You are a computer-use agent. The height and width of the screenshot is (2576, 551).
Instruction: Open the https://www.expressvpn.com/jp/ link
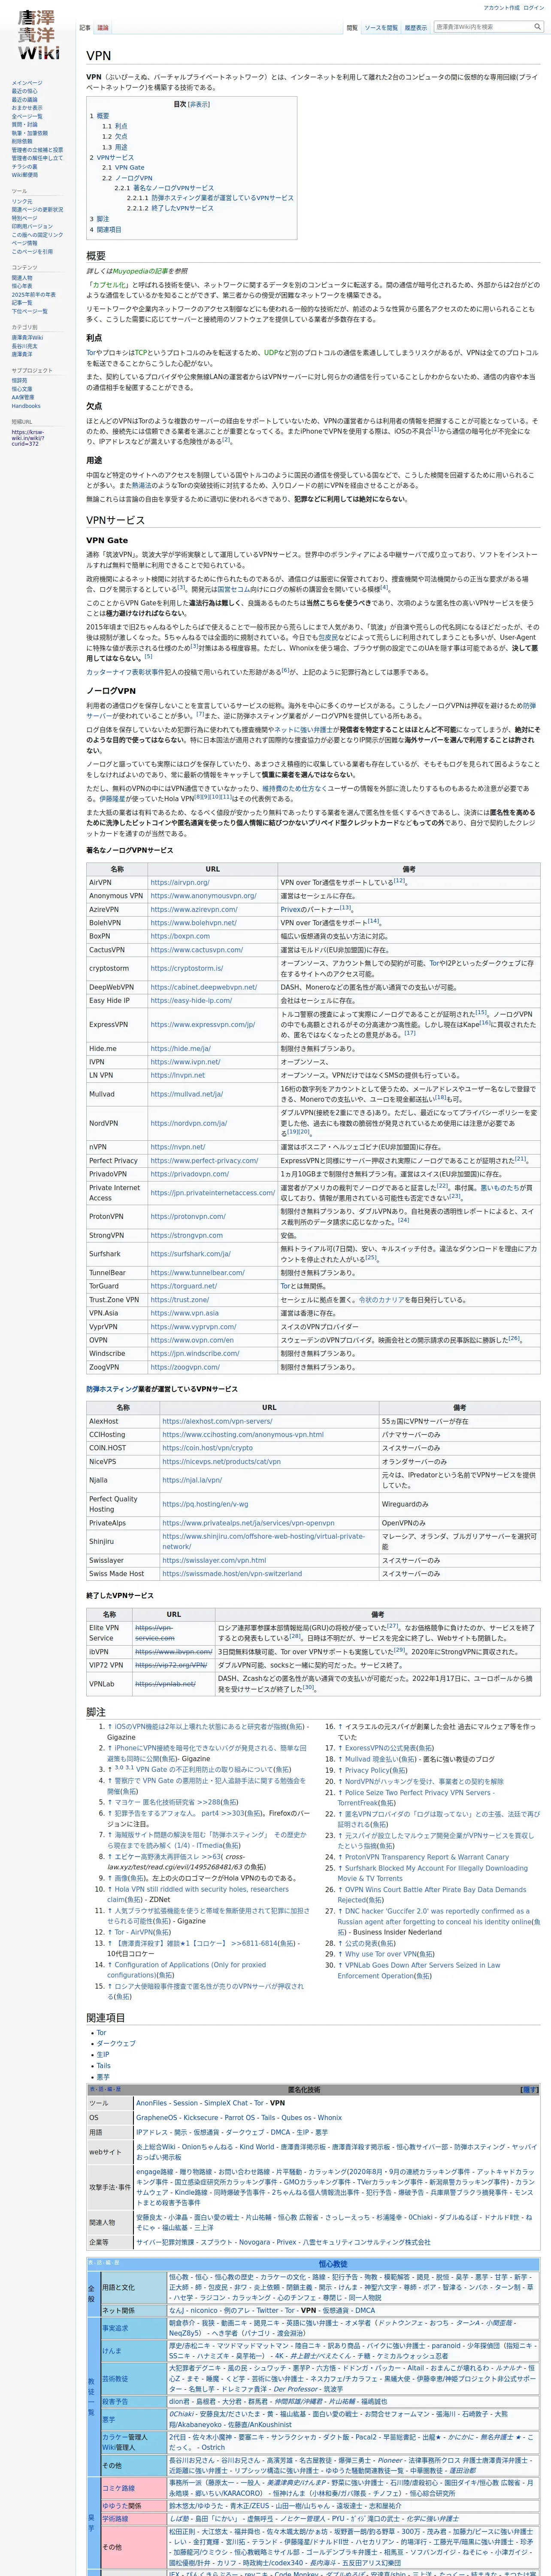(x=202, y=1024)
